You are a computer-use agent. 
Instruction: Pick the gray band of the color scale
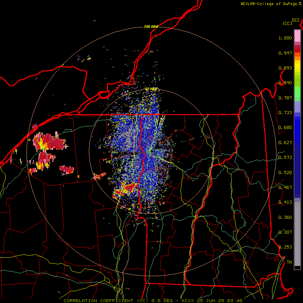pos(297,234)
